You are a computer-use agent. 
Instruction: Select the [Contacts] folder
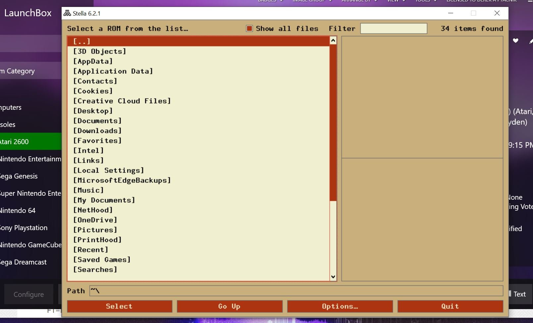[x=198, y=81]
